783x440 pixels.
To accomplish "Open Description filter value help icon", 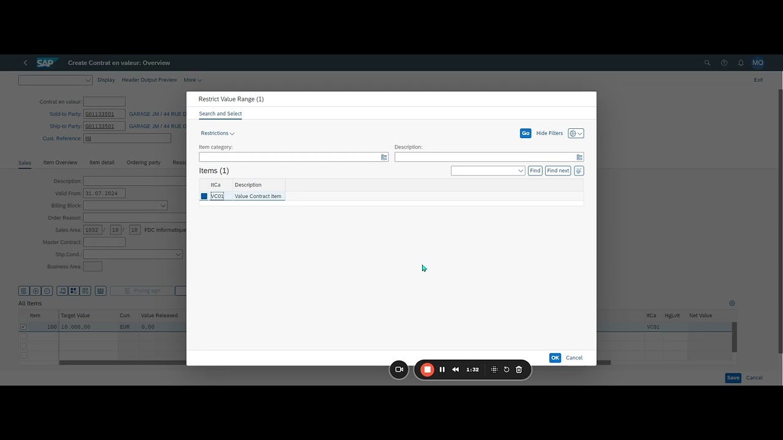I will point(579,157).
